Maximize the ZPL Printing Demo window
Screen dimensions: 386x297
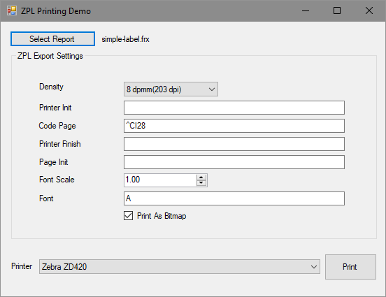pyautogui.click(x=337, y=10)
